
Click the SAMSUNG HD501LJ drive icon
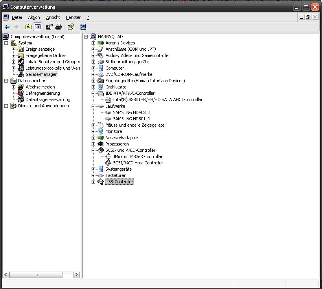tap(108, 119)
